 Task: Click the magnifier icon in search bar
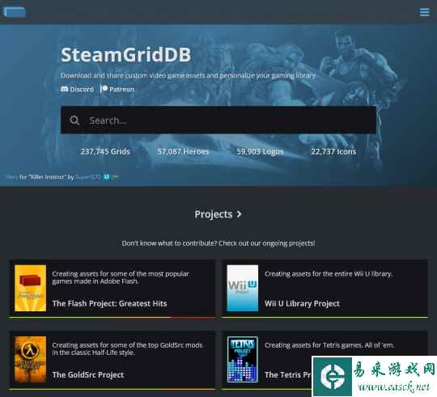(x=74, y=120)
